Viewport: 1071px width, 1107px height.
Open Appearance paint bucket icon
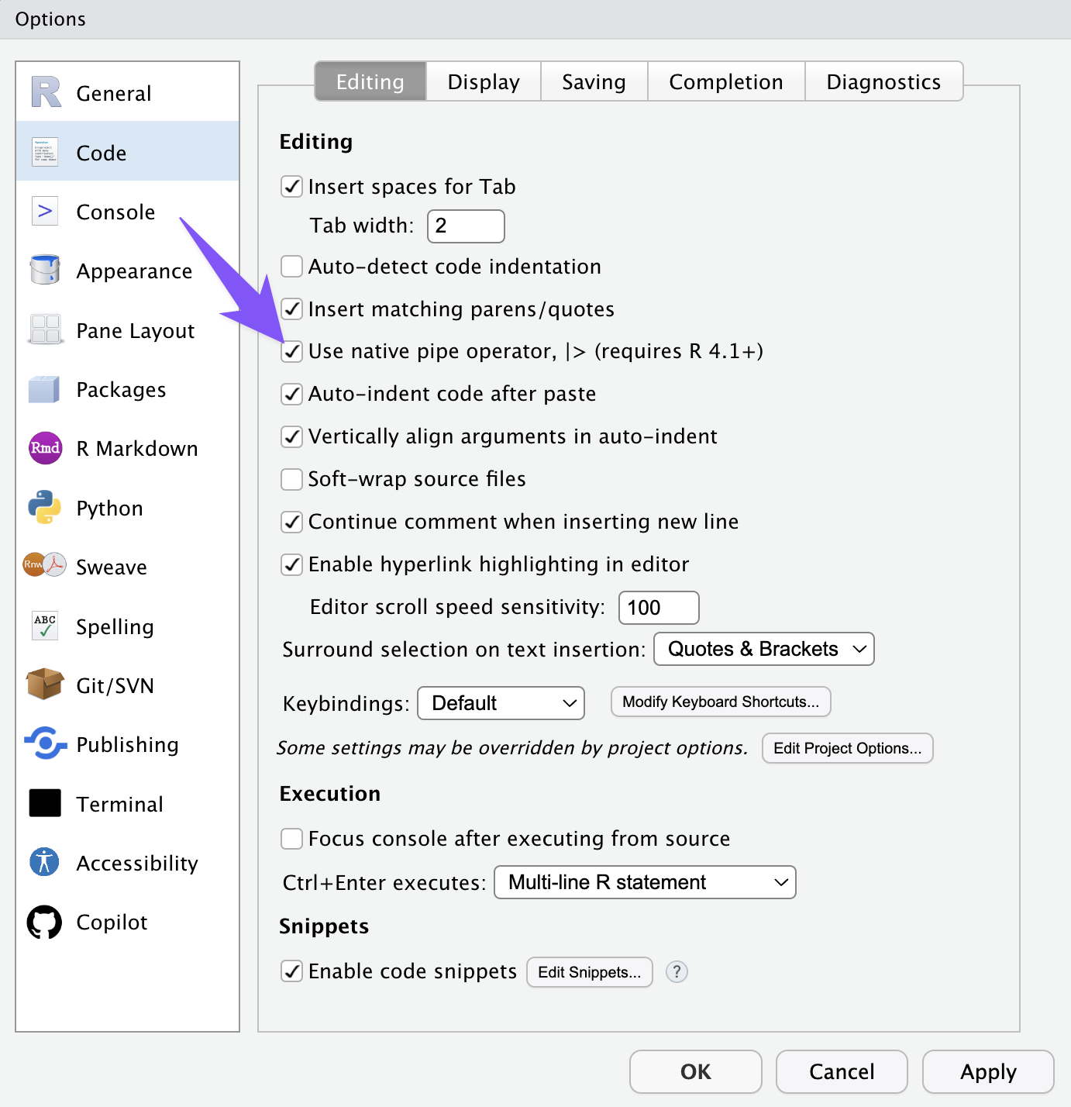[45, 271]
